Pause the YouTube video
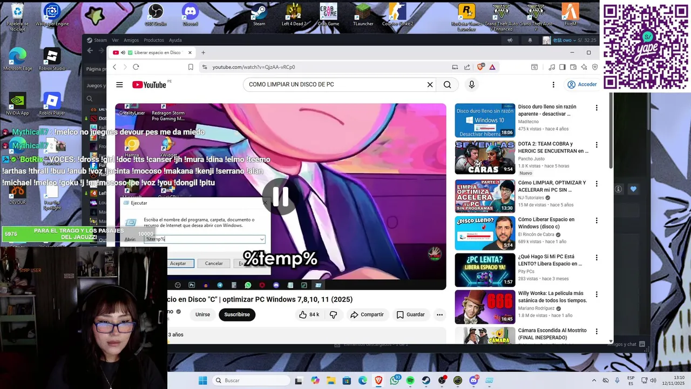The image size is (691, 389). (280, 197)
